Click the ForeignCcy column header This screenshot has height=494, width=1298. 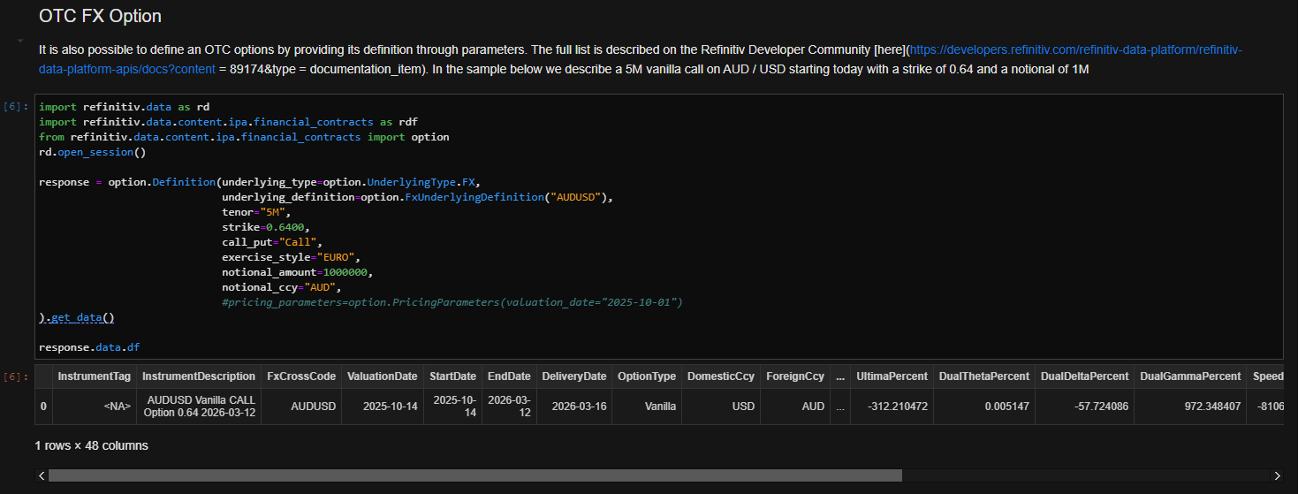click(x=795, y=376)
